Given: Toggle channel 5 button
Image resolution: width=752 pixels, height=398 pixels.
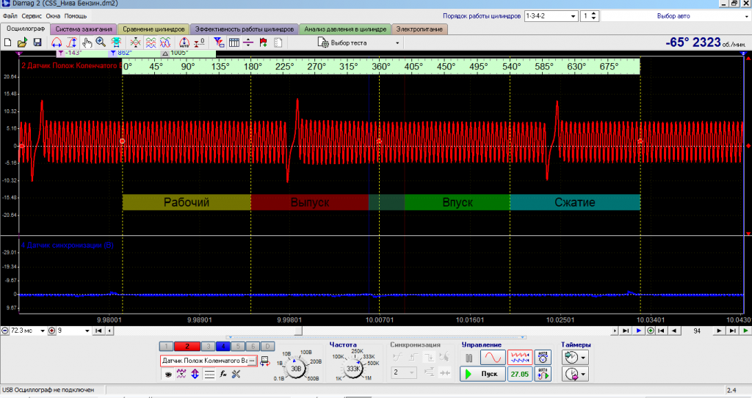Looking at the screenshot, I should click(x=238, y=346).
